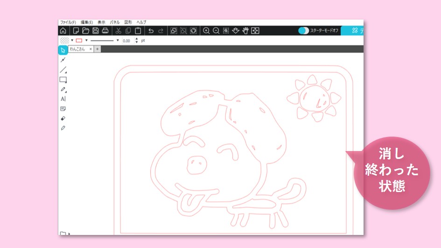Redo the undone action
The width and height of the screenshot is (441, 248).
pos(161,31)
